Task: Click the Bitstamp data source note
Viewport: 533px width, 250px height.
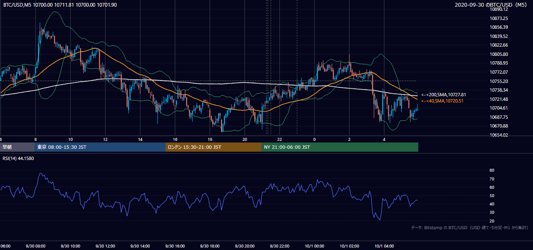Action: (470, 227)
